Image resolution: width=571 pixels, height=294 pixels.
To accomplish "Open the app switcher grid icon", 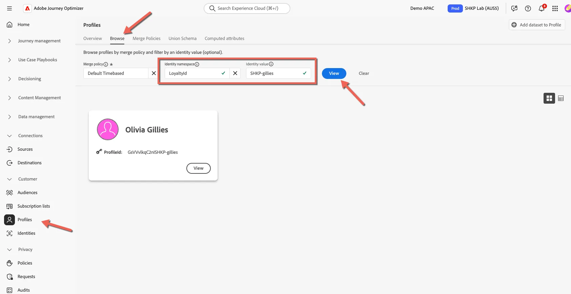I will 555,8.
